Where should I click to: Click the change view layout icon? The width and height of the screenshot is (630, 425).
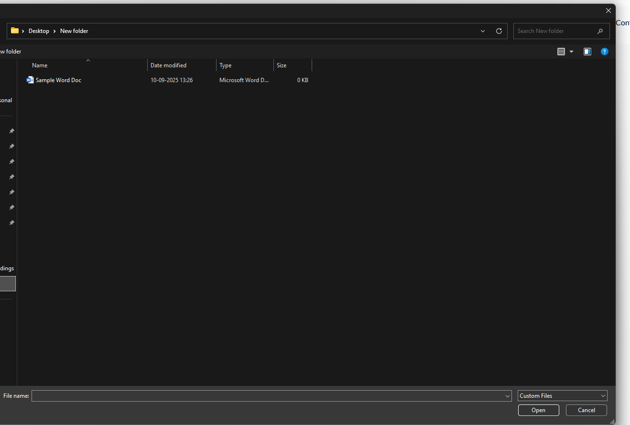(561, 52)
